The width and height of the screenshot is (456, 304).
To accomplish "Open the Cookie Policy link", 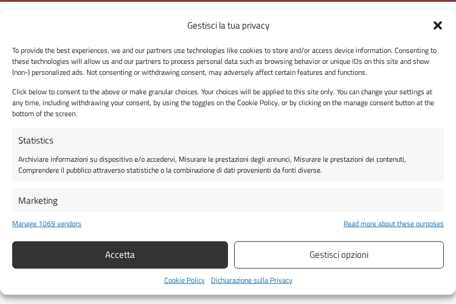I will pos(184,280).
